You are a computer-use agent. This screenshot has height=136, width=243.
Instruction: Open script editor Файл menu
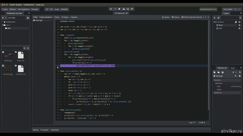click(x=35, y=17)
